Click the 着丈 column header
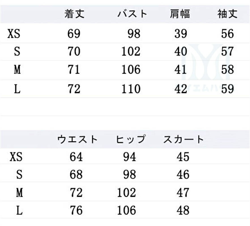 [74, 14]
